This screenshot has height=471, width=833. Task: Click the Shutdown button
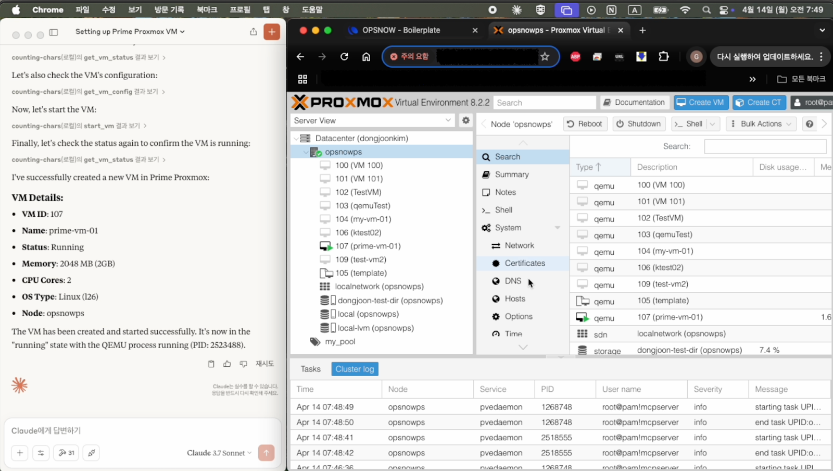click(638, 124)
